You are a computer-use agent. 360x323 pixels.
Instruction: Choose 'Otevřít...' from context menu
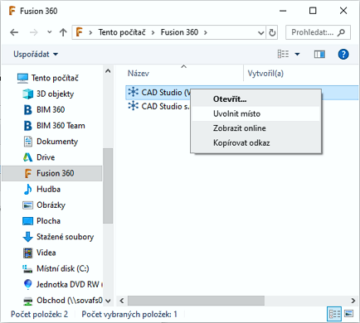pos(255,99)
